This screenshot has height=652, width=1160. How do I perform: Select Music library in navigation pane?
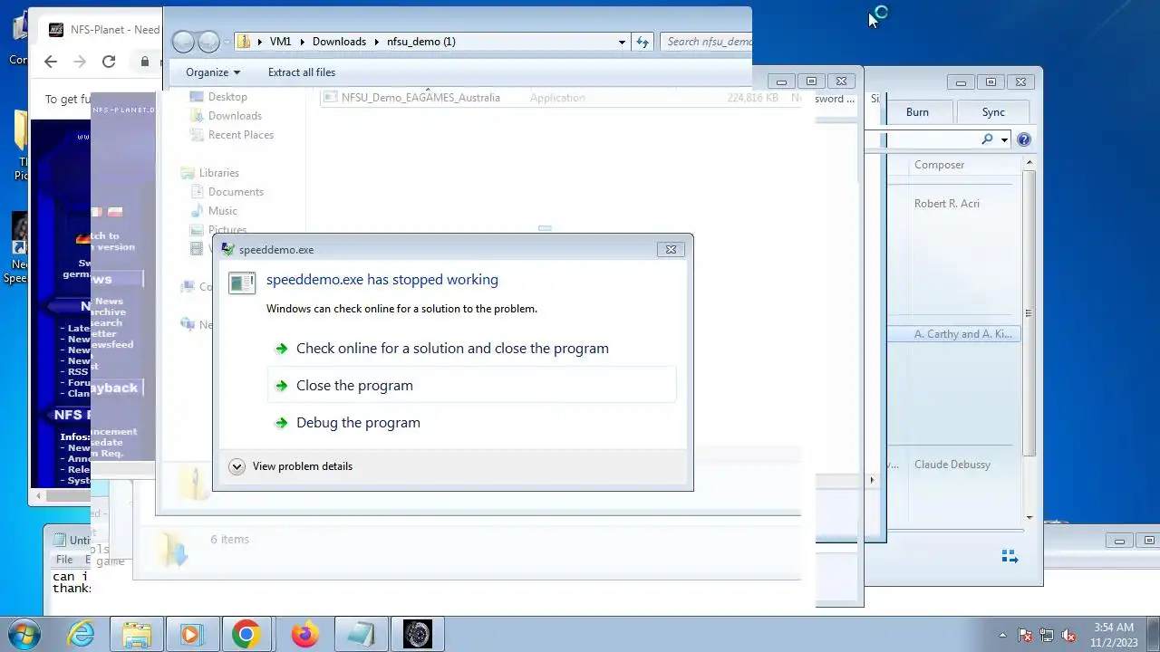[223, 211]
